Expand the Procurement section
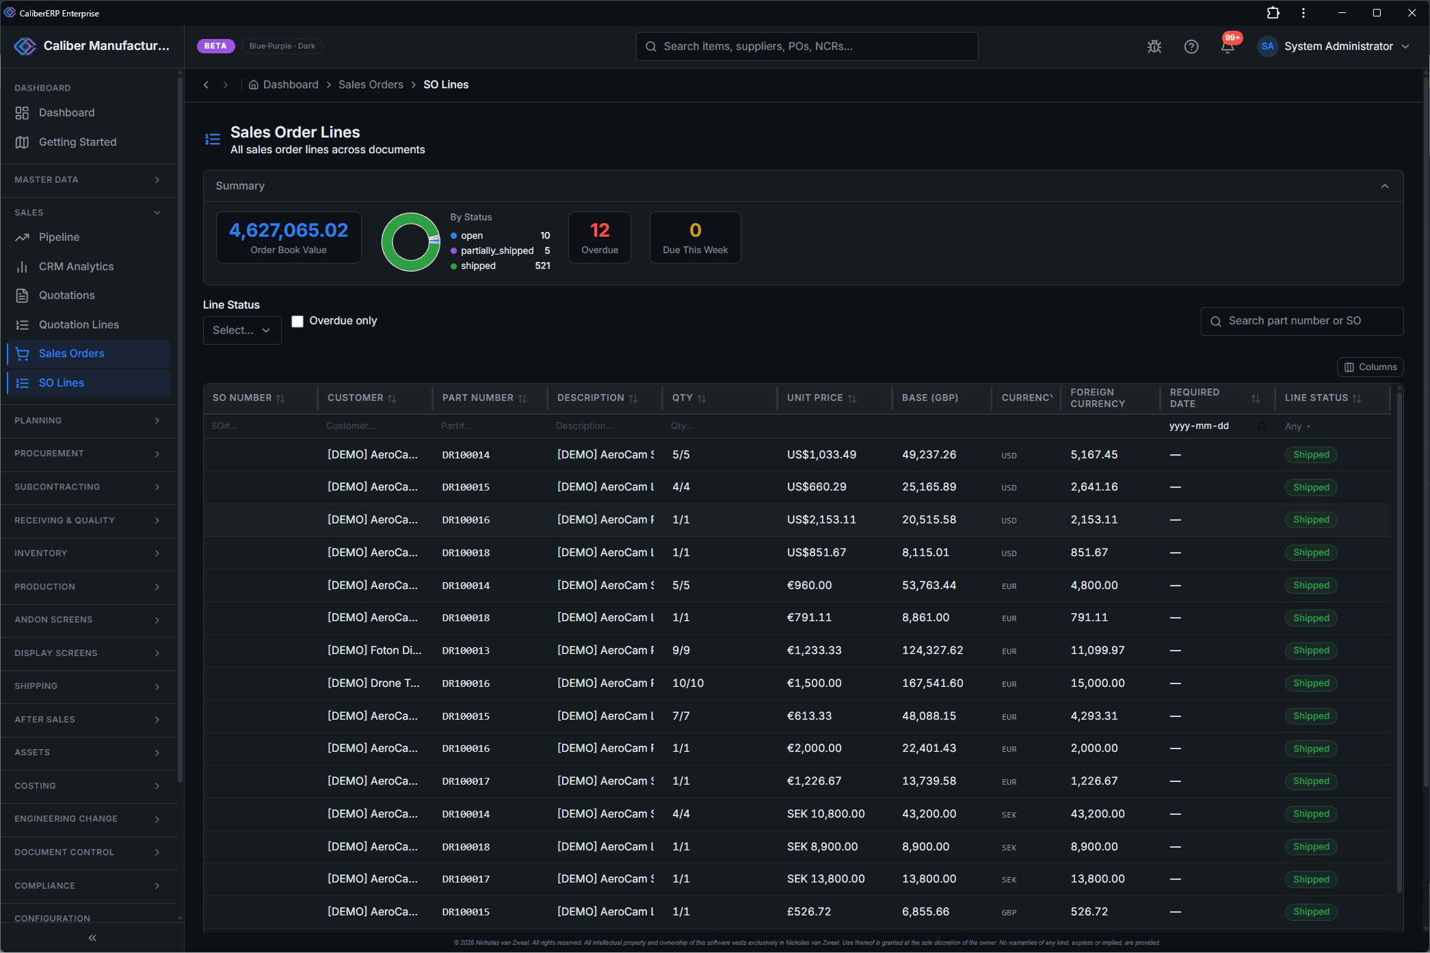The width and height of the screenshot is (1430, 953). click(x=89, y=454)
